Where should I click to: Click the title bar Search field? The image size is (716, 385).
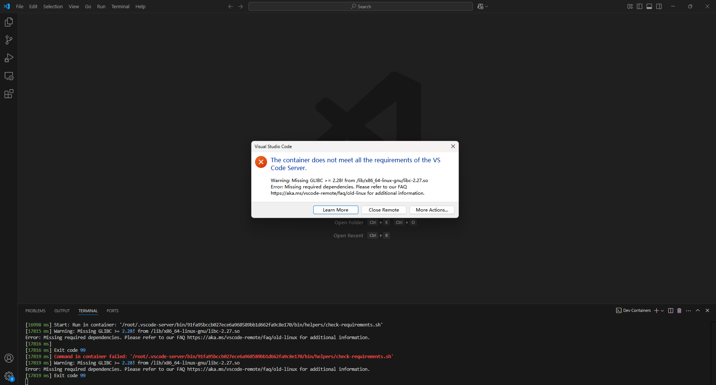click(x=361, y=6)
